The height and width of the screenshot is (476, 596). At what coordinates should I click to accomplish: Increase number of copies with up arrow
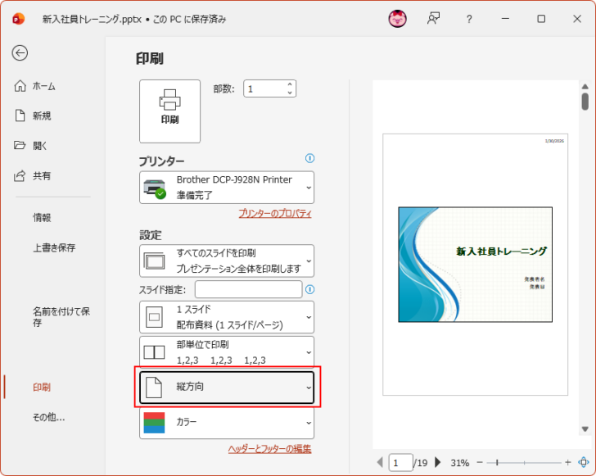(290, 84)
